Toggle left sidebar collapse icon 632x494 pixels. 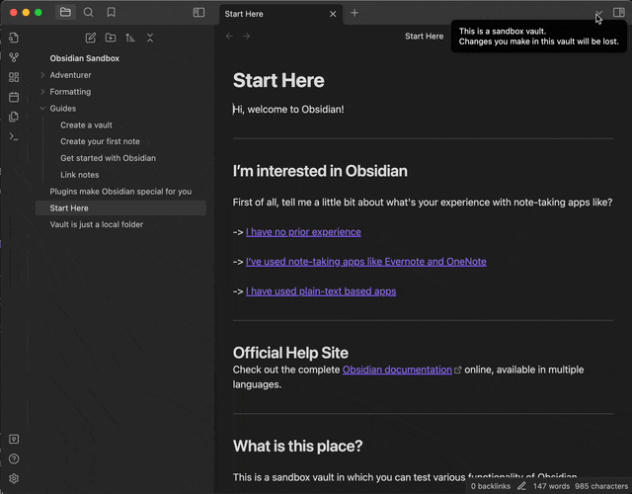pyautogui.click(x=198, y=13)
